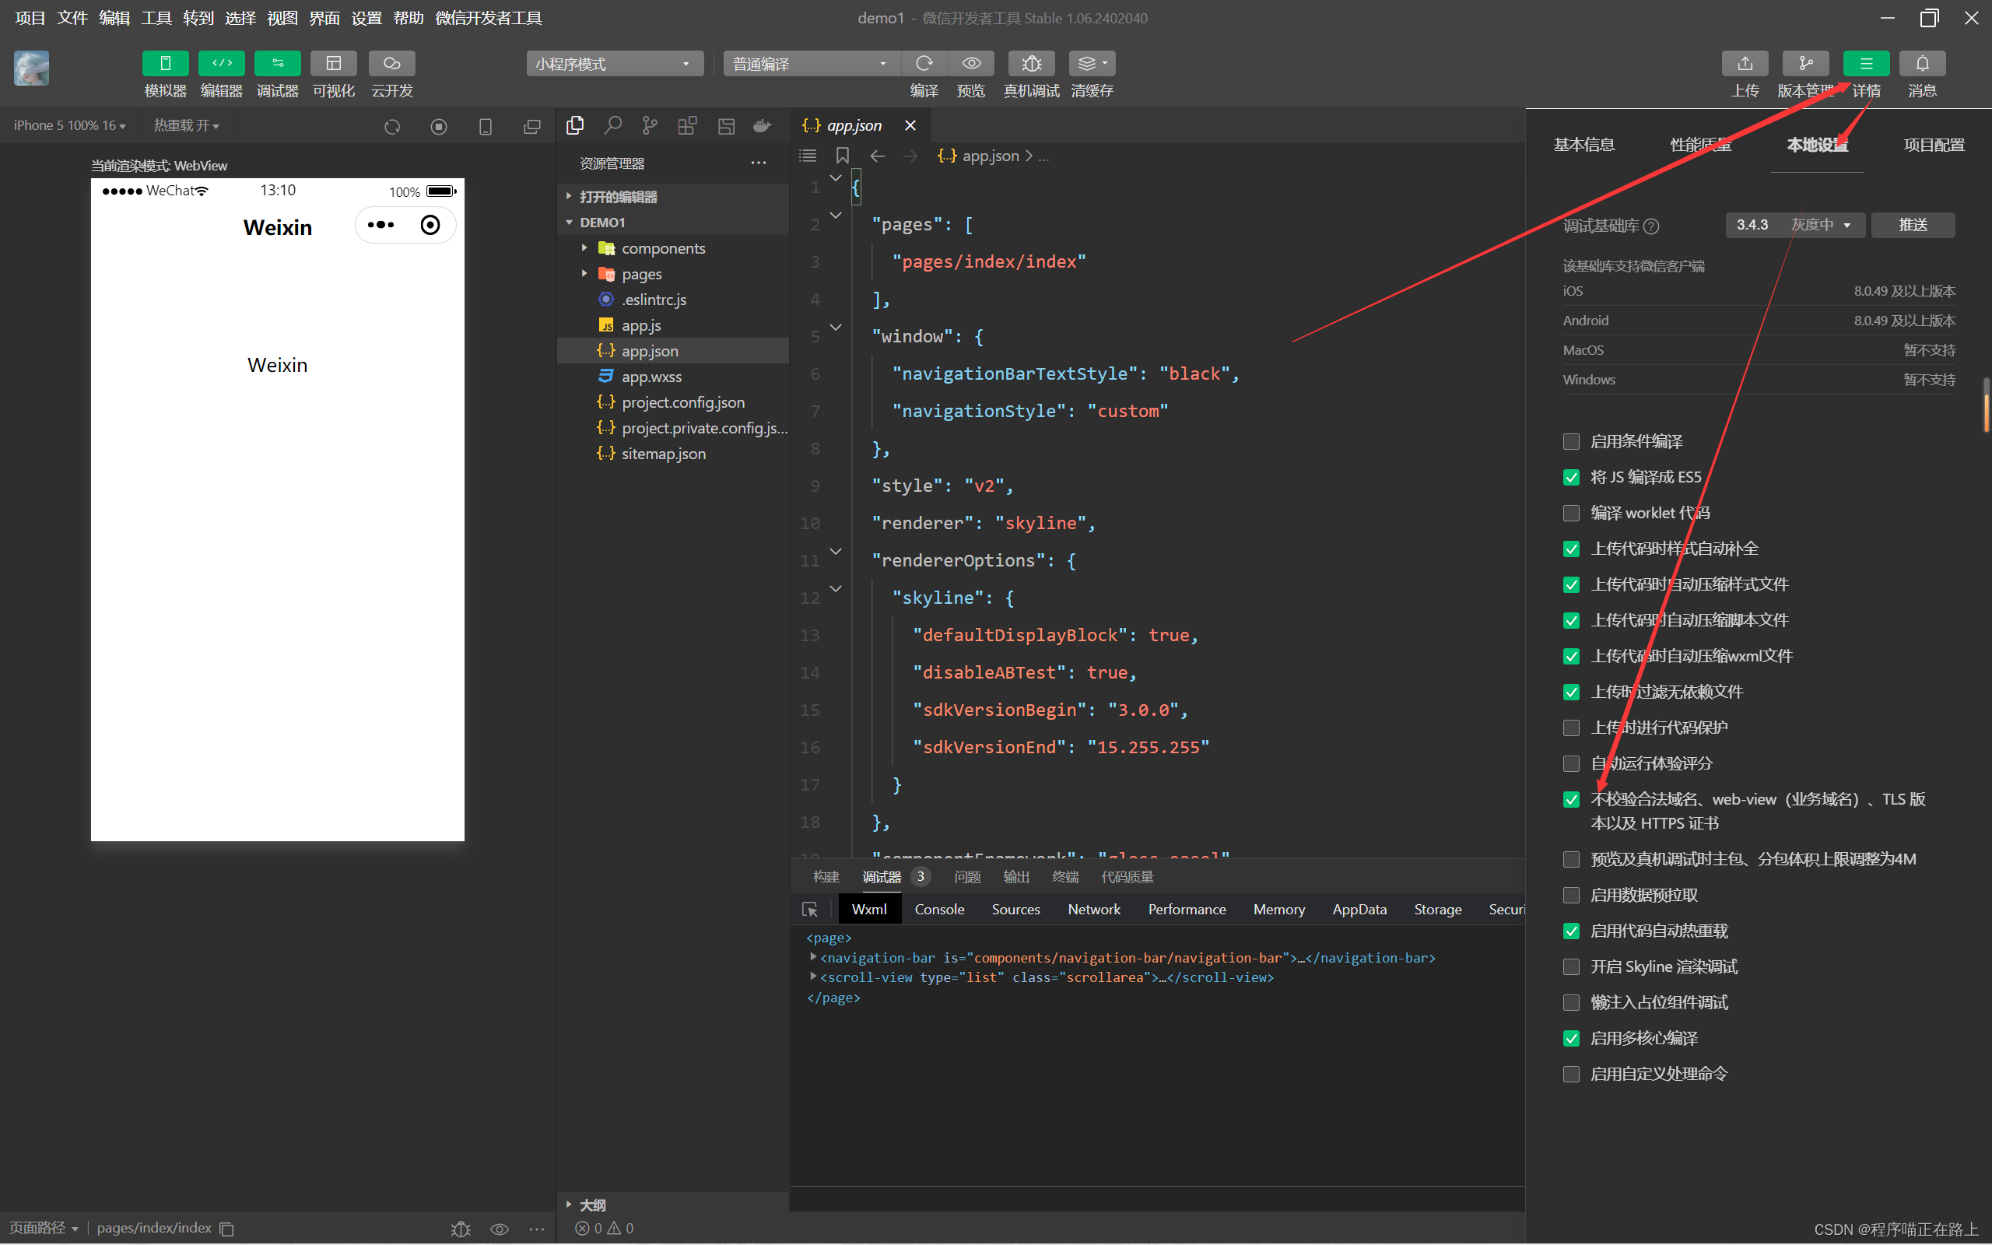Open the 工具 menu
1992x1245 pixels.
(156, 17)
